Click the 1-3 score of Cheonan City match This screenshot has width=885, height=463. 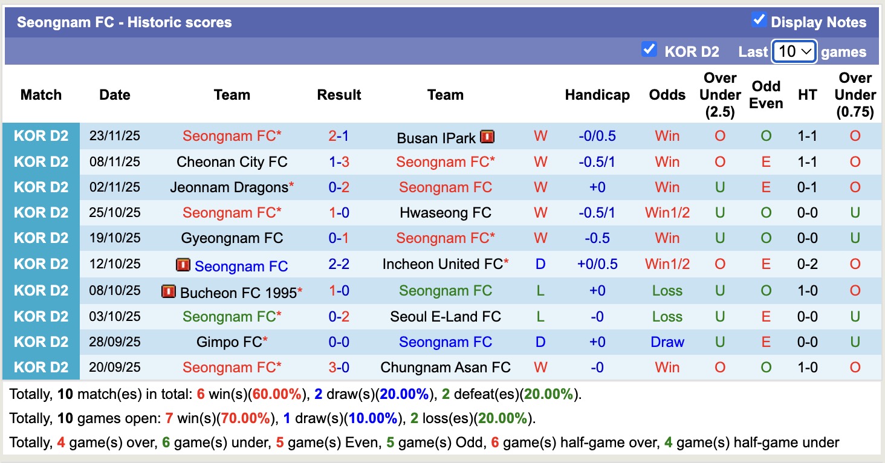[x=339, y=162]
